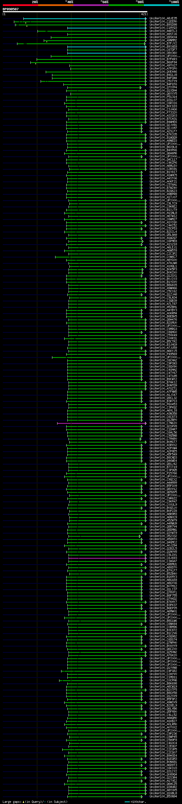Image resolution: width=182 pixels, height=804 pixels.
Task: Select the UniRef100_C3JA66 label
Action: [163, 109]
